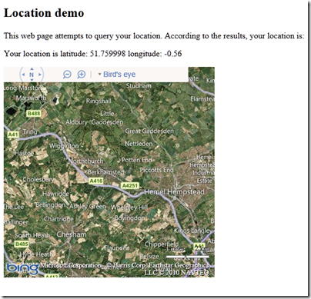Click the A4251 road marker
This screenshot has width=311, height=299.
pos(130,185)
